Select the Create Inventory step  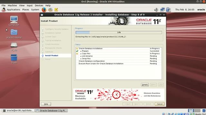point(52,44)
